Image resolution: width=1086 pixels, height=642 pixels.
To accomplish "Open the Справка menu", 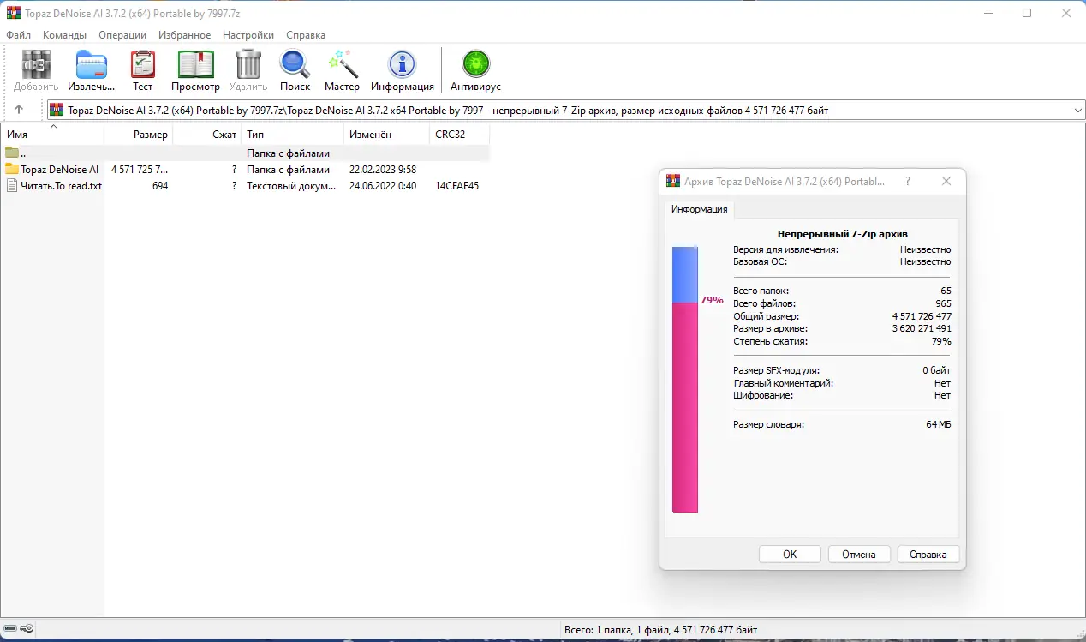I will coord(306,35).
